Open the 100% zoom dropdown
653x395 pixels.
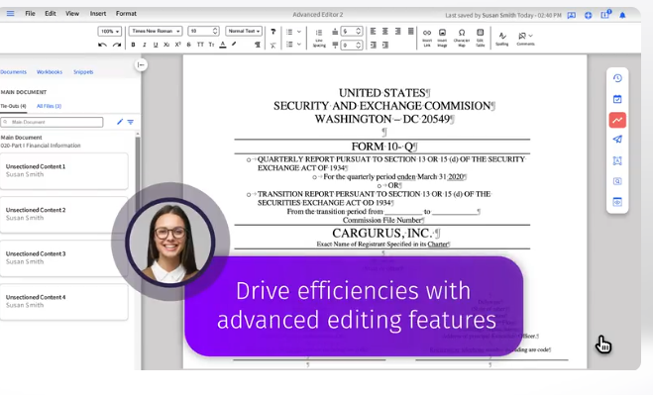click(x=110, y=32)
